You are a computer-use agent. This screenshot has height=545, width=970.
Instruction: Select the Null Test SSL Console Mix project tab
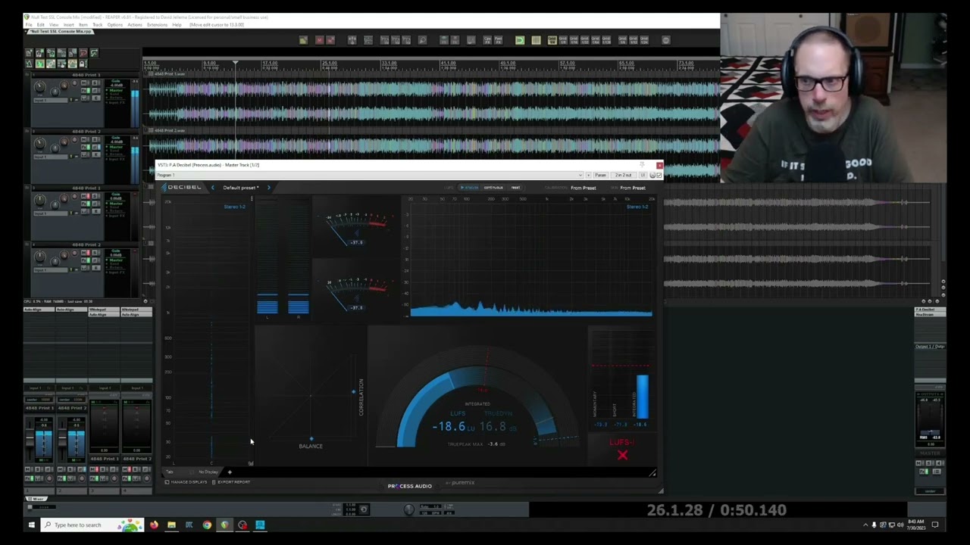pyautogui.click(x=60, y=31)
